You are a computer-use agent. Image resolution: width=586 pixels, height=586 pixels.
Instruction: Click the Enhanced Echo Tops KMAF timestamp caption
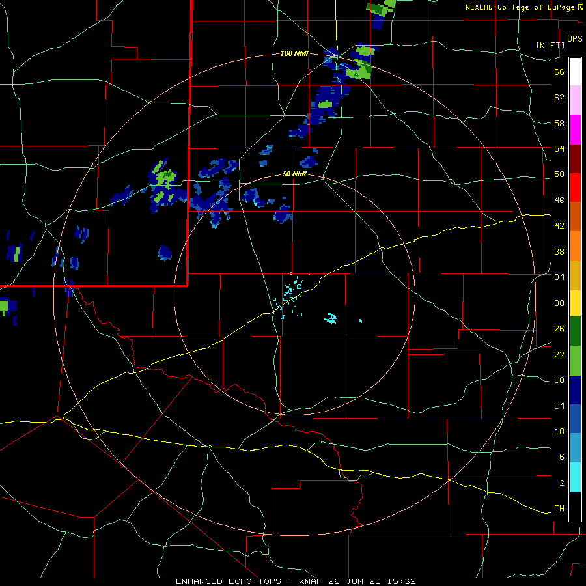click(296, 581)
